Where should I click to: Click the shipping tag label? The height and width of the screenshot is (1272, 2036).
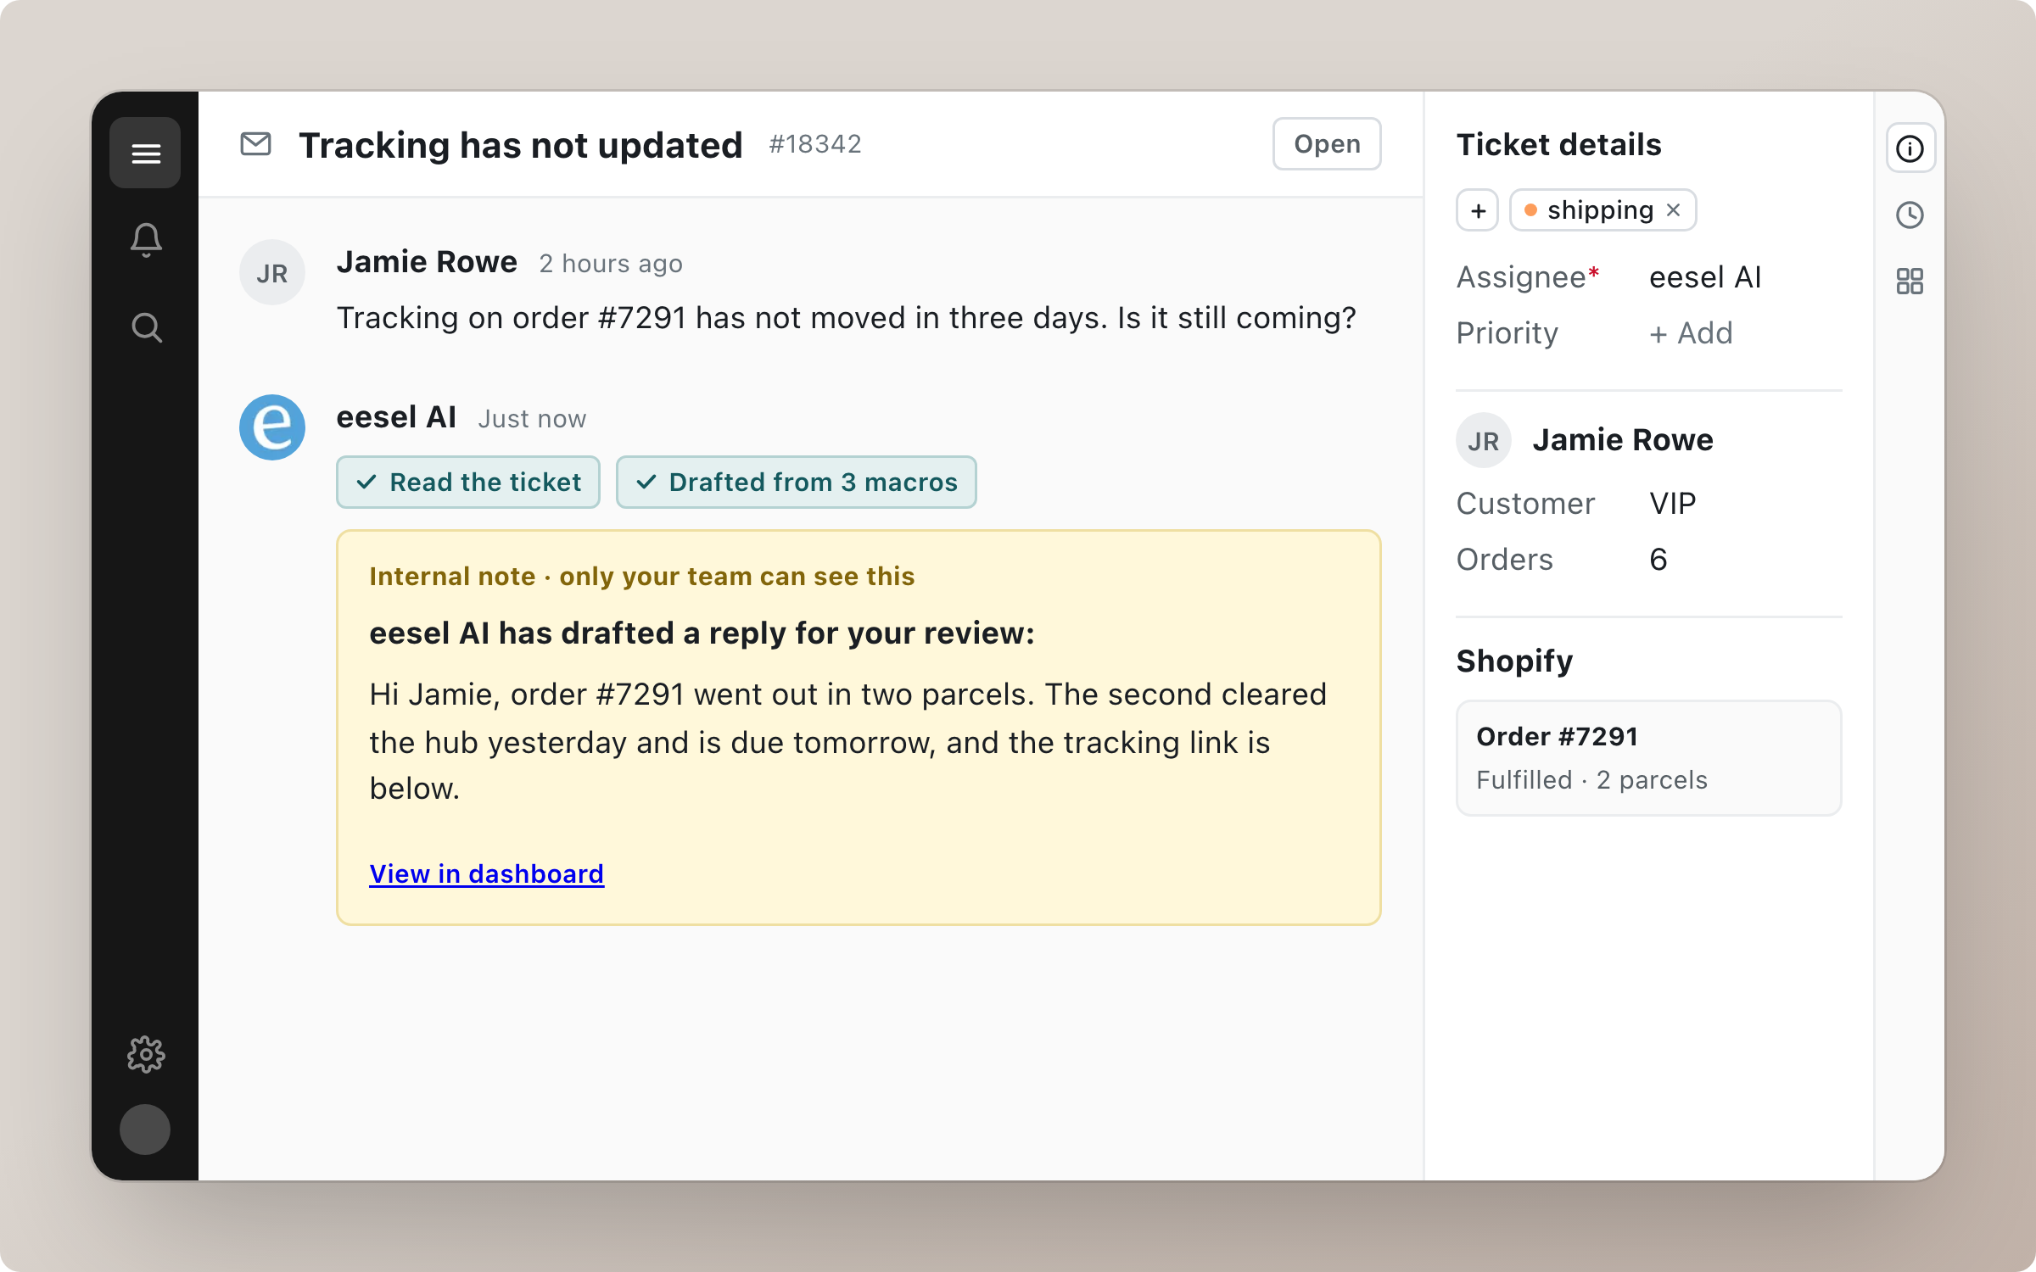[1600, 210]
